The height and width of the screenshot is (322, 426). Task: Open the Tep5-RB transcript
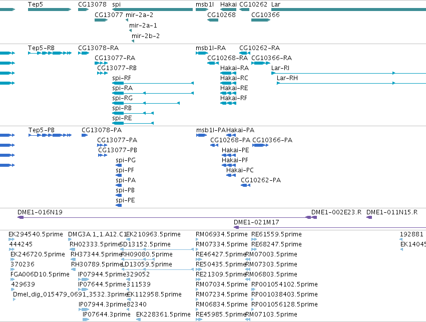[x=50, y=53]
